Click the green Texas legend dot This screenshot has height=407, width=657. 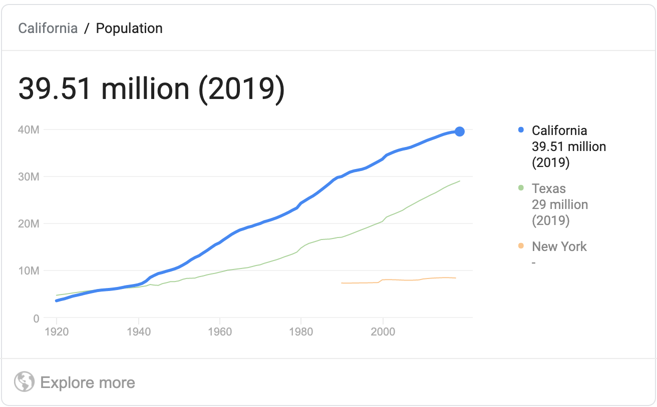point(521,188)
